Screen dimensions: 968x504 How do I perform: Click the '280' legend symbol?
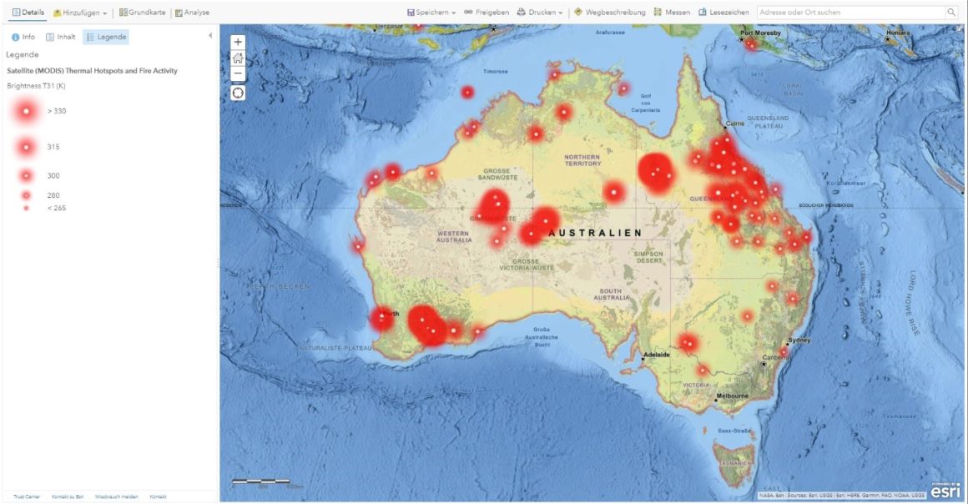point(26,195)
